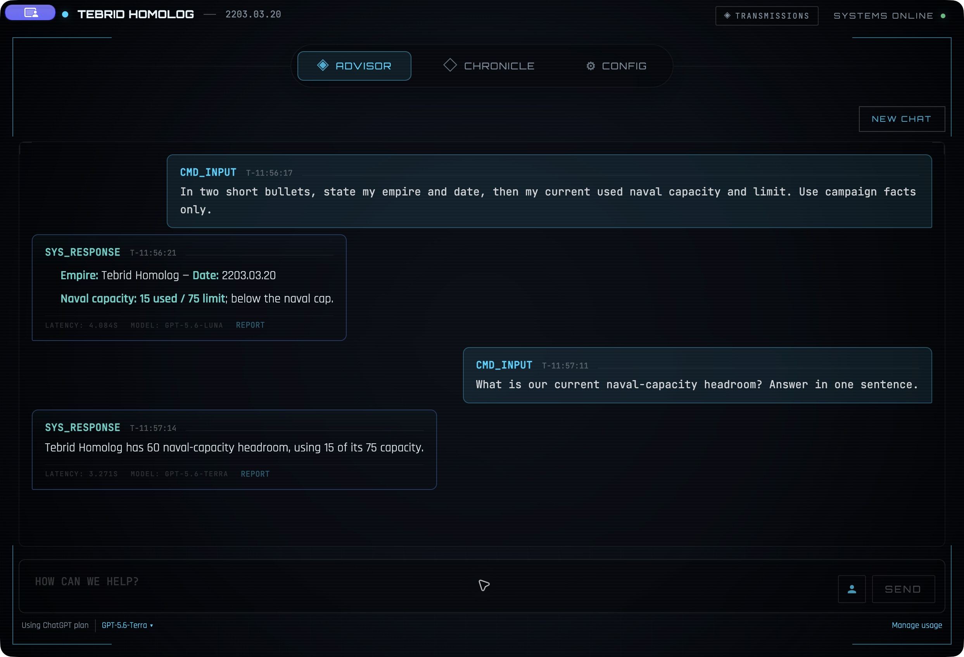The height and width of the screenshot is (657, 964).
Task: Click 'Using ChatGPT plan' text
Action: tap(55, 625)
